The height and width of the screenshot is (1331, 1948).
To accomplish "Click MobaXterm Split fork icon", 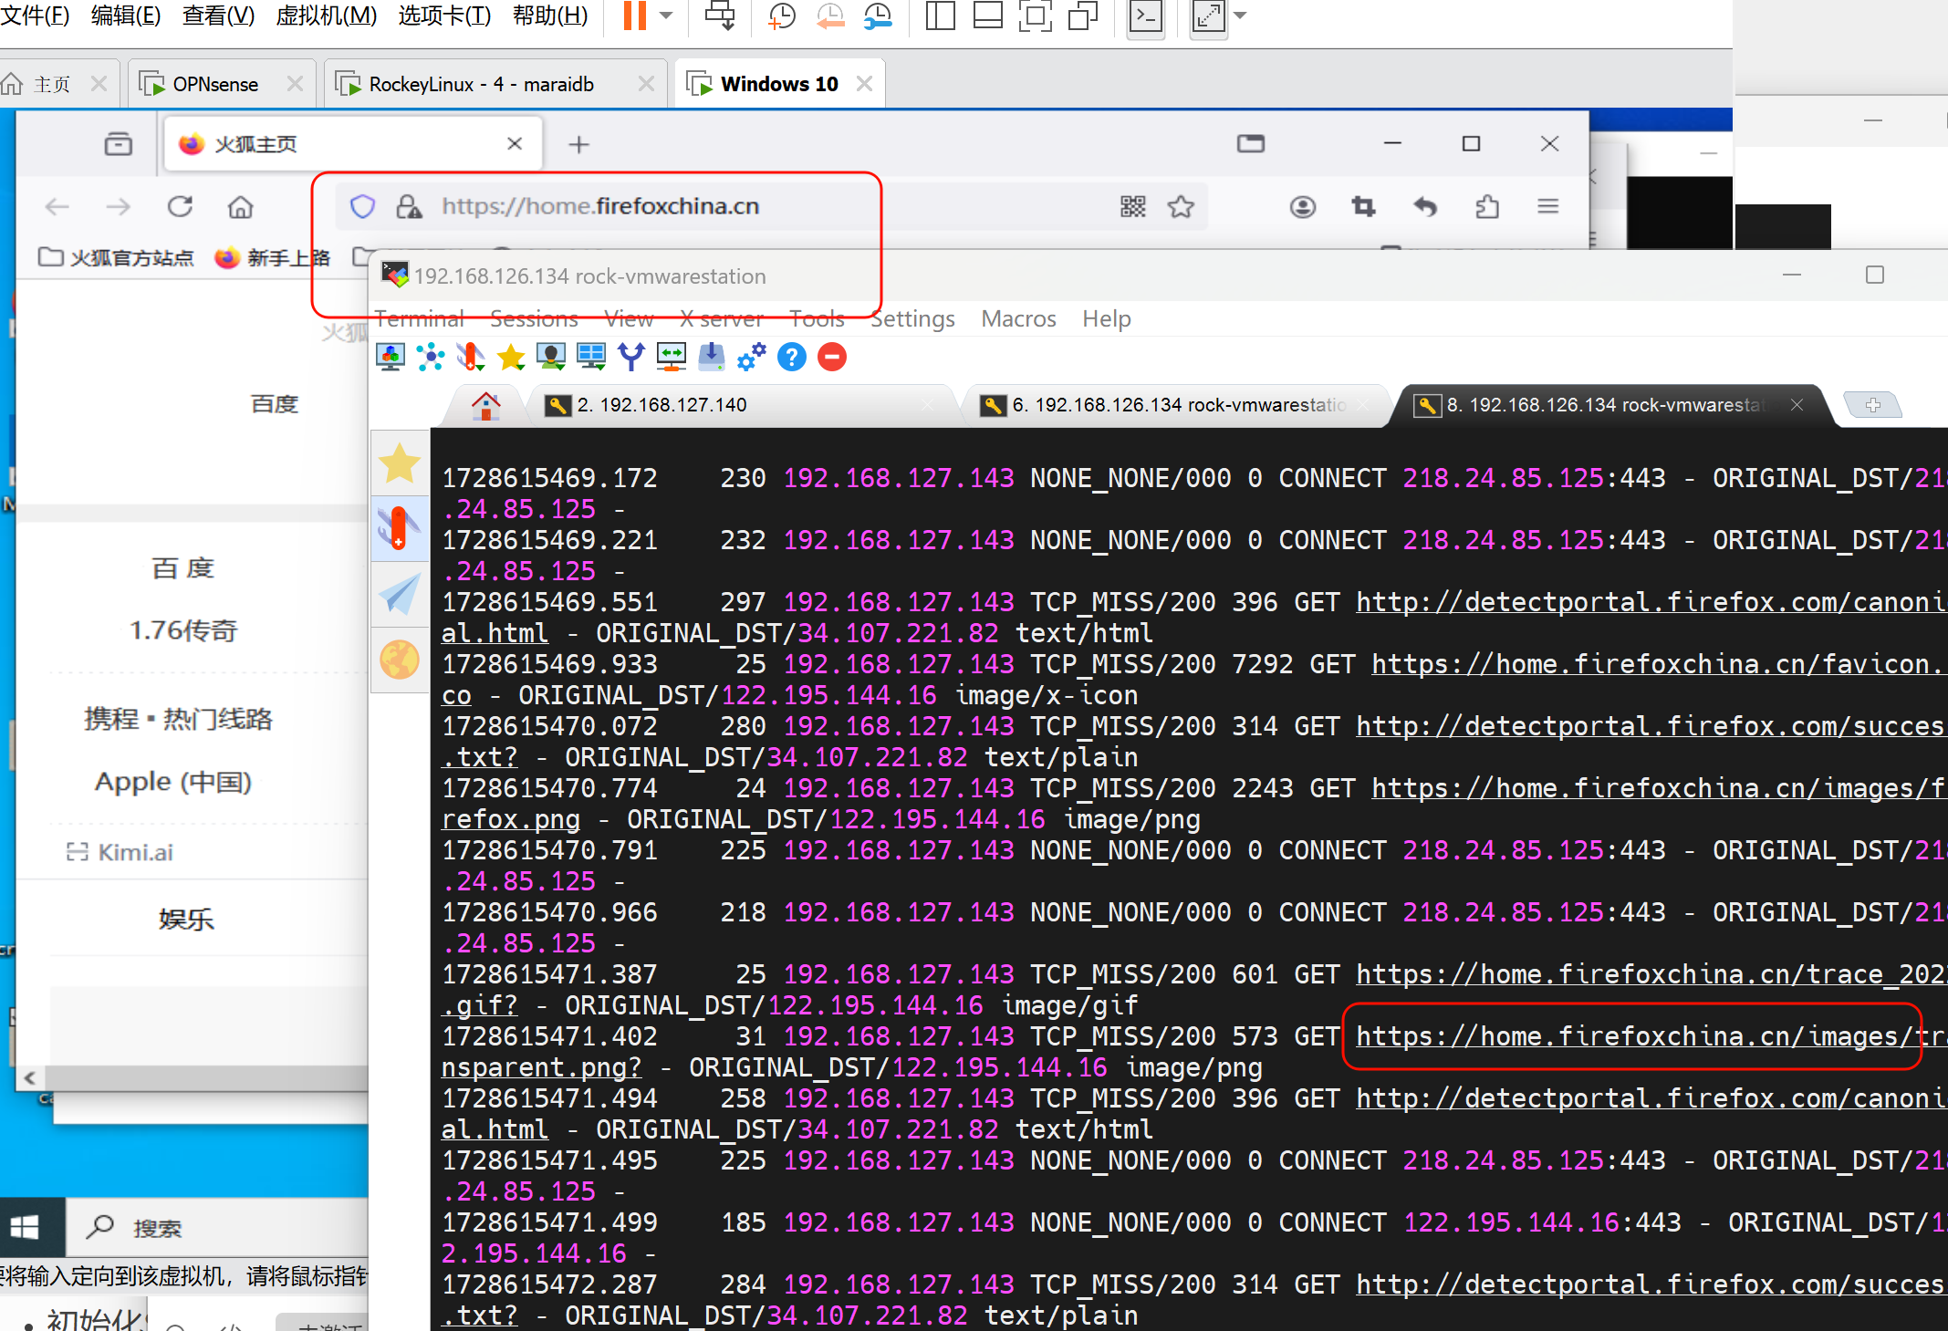I will [x=630, y=357].
